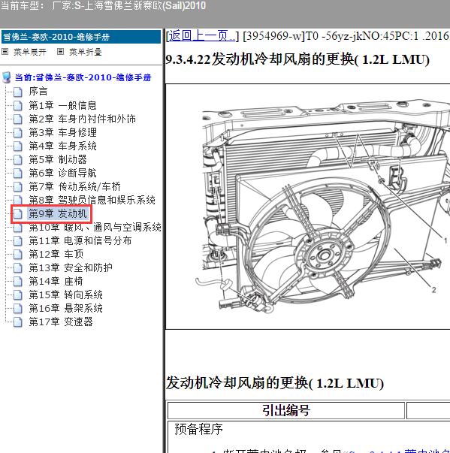This screenshot has width=450, height=453.
Task: Click the page icon beside 第1章 一般信息
Action: click(x=18, y=105)
